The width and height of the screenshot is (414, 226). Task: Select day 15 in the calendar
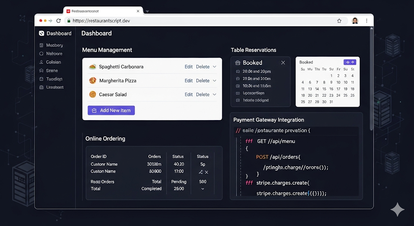pyautogui.click(x=324, y=89)
